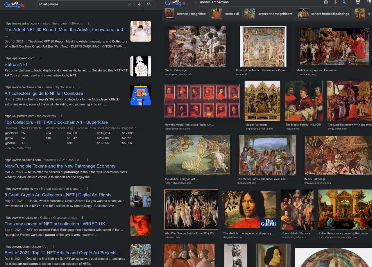Open 'Non-Fungible Tokens and the New Patronage Economy'
Viewport: 372px width, 267px height.
point(60,166)
